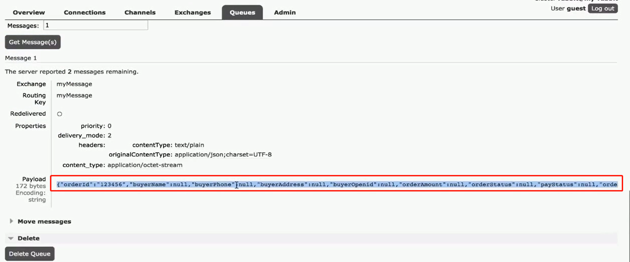This screenshot has height=262, width=630.
Task: Click the application/octet-stream content type value
Action: [x=145, y=165]
